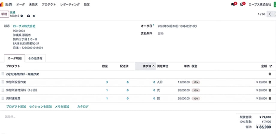Grab drag handle of 休憩所資材賃料 row

pos(2,90)
